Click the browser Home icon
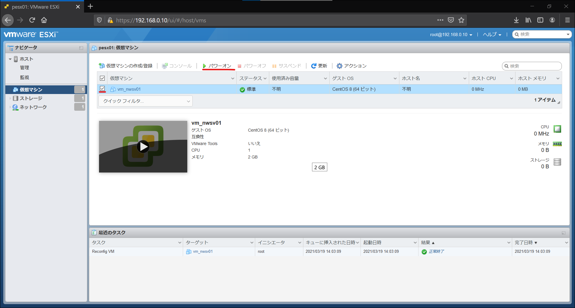Screen dimensions: 575x308 coord(44,20)
